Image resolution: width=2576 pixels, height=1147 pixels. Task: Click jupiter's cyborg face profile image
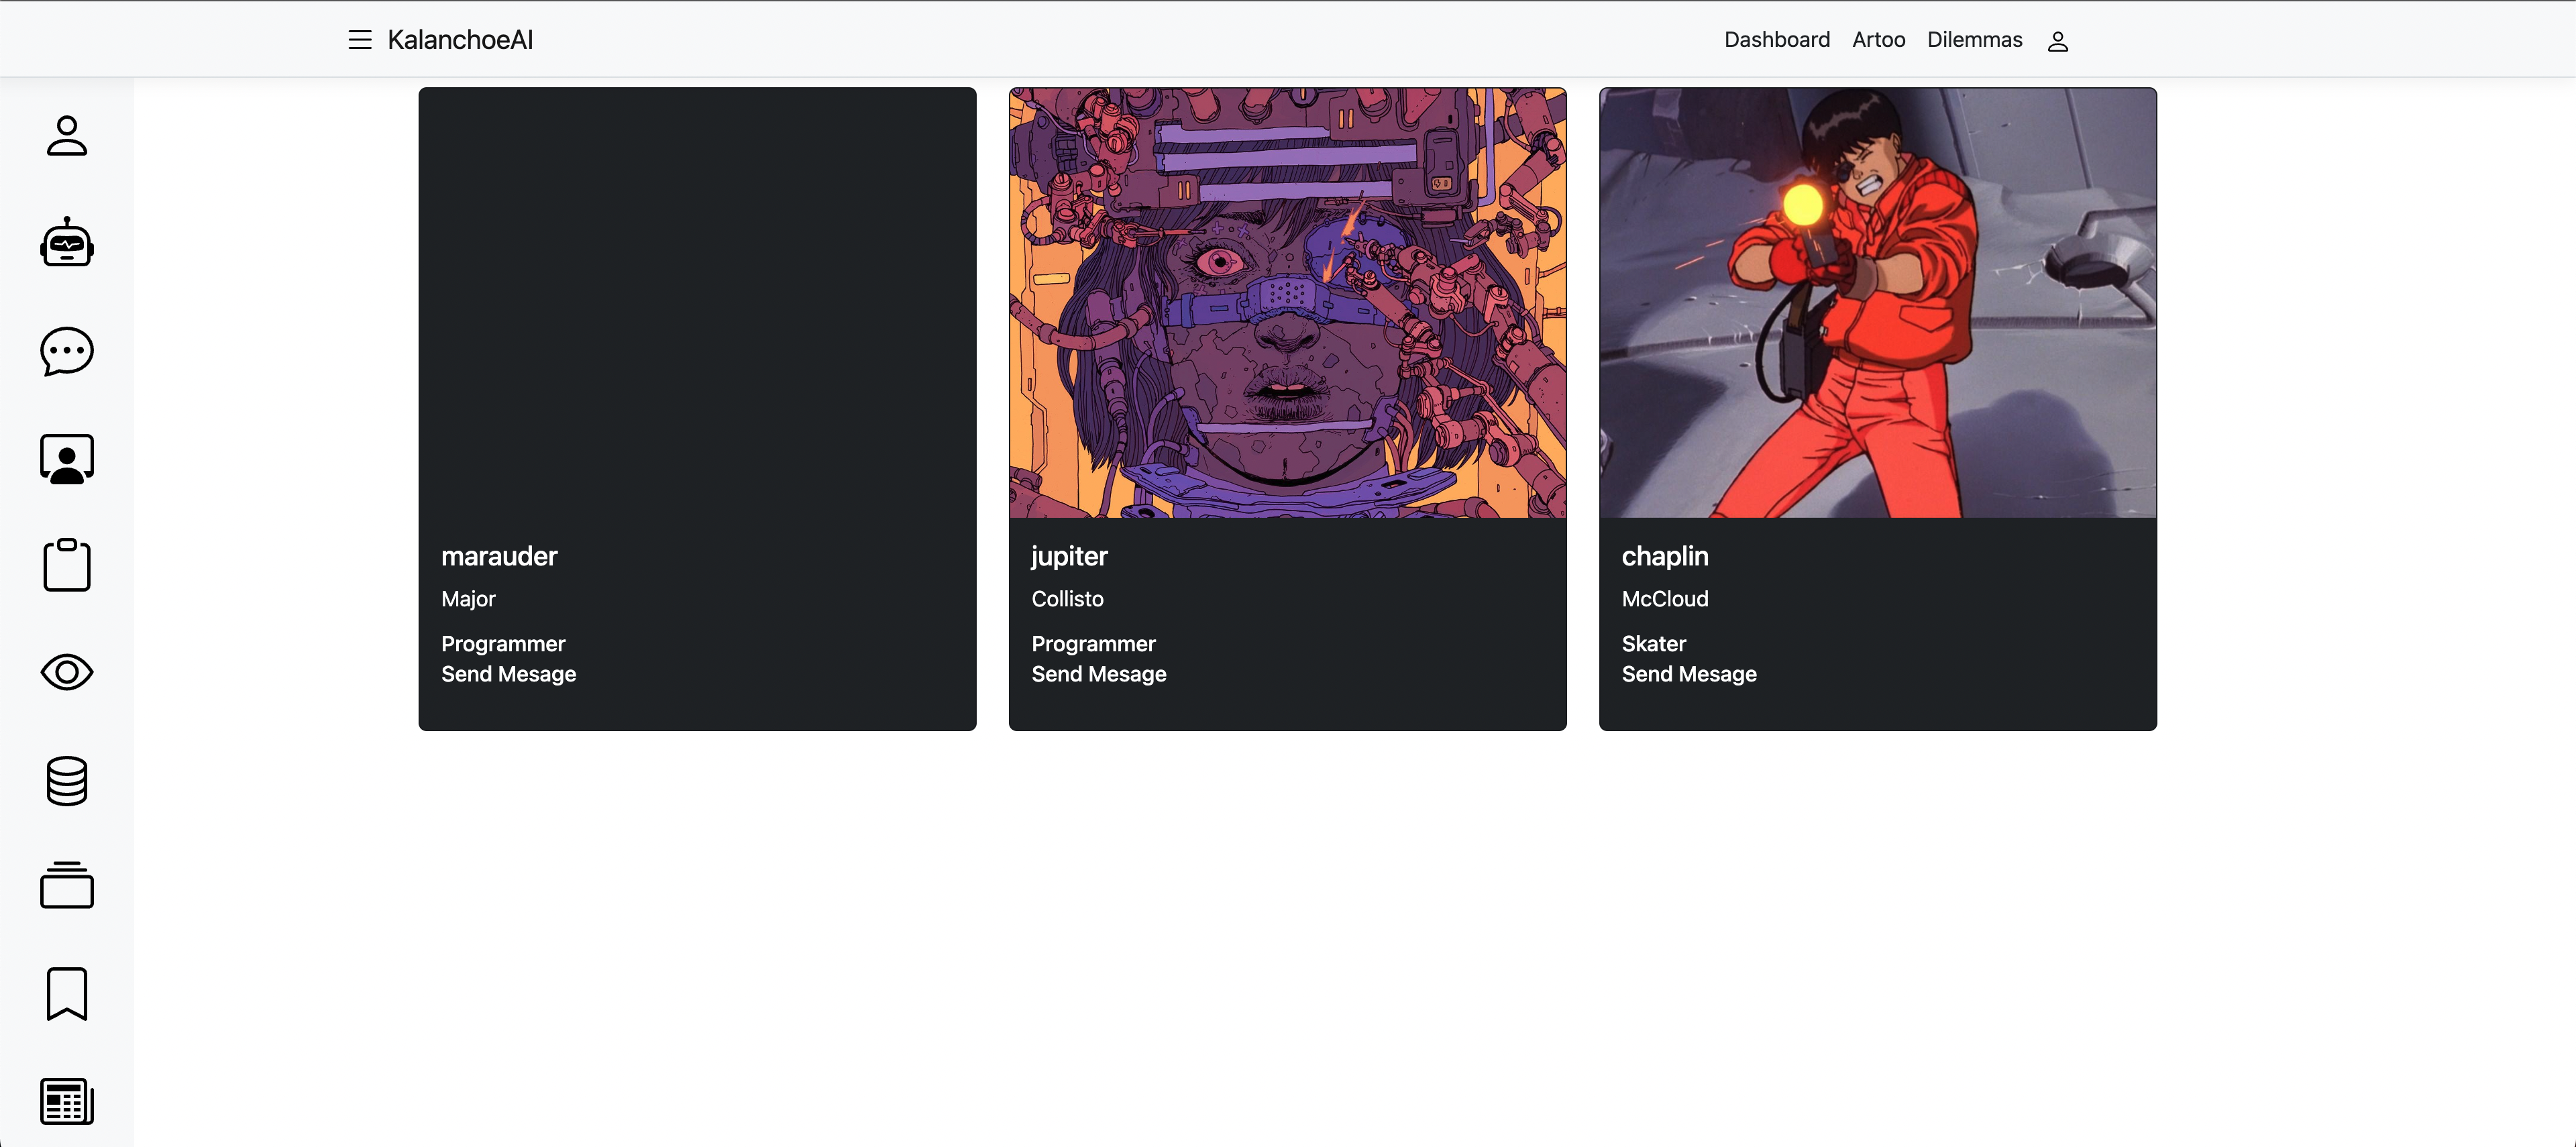pos(1287,302)
